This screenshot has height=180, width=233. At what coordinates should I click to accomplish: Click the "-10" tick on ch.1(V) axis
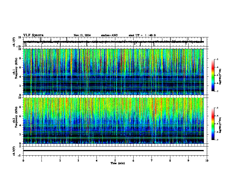[x=19, y=46]
